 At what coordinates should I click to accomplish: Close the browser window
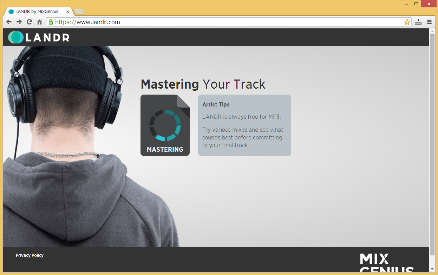(x=429, y=4)
